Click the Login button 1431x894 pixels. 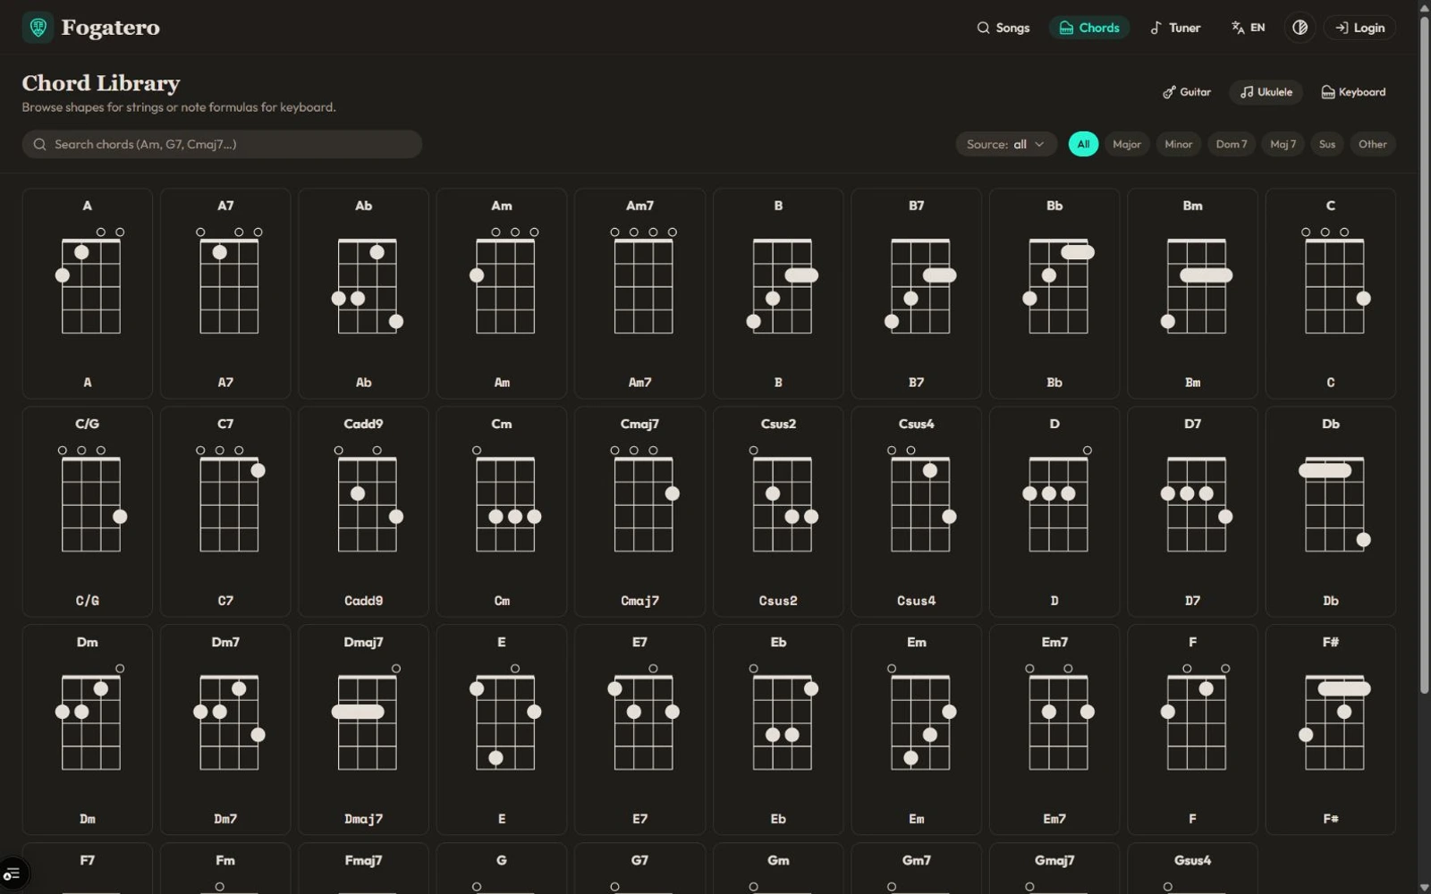[1359, 28]
